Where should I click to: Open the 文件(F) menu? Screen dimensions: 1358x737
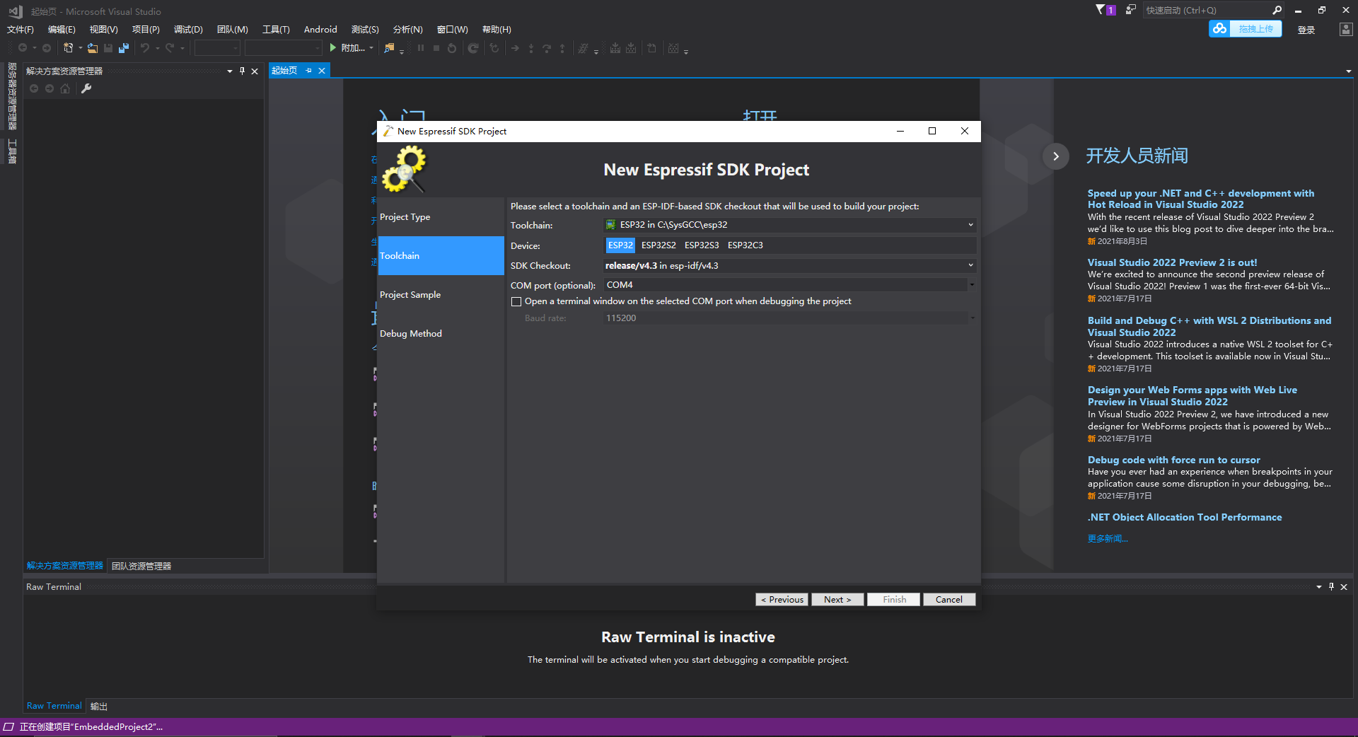pos(21,29)
